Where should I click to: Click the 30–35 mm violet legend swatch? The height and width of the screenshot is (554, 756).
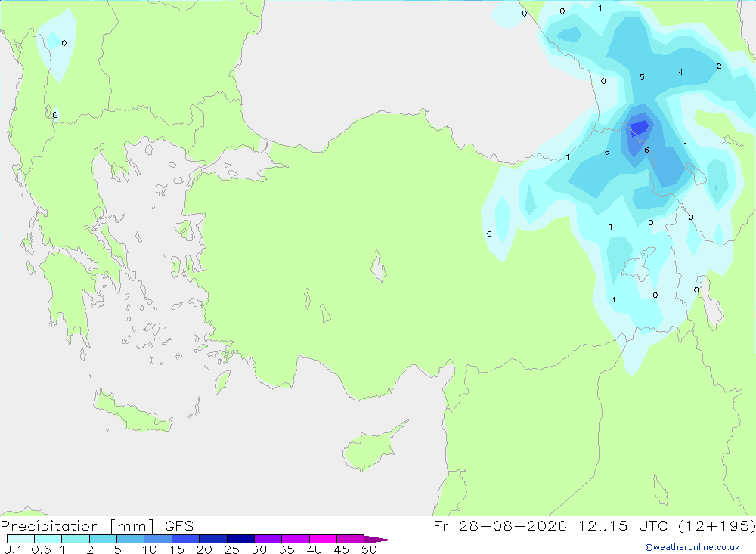click(268, 539)
